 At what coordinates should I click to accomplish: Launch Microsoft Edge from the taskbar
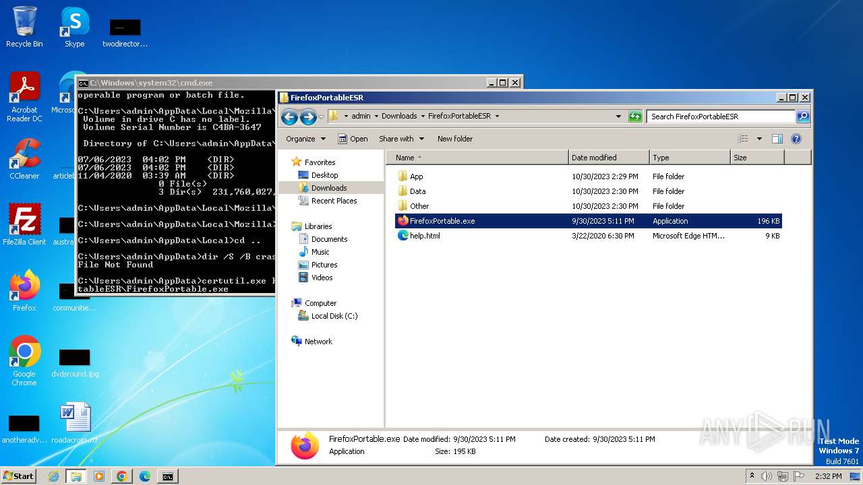tap(144, 476)
